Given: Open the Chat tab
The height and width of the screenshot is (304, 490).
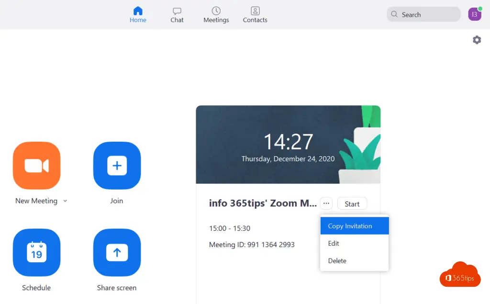Looking at the screenshot, I should coord(177,14).
